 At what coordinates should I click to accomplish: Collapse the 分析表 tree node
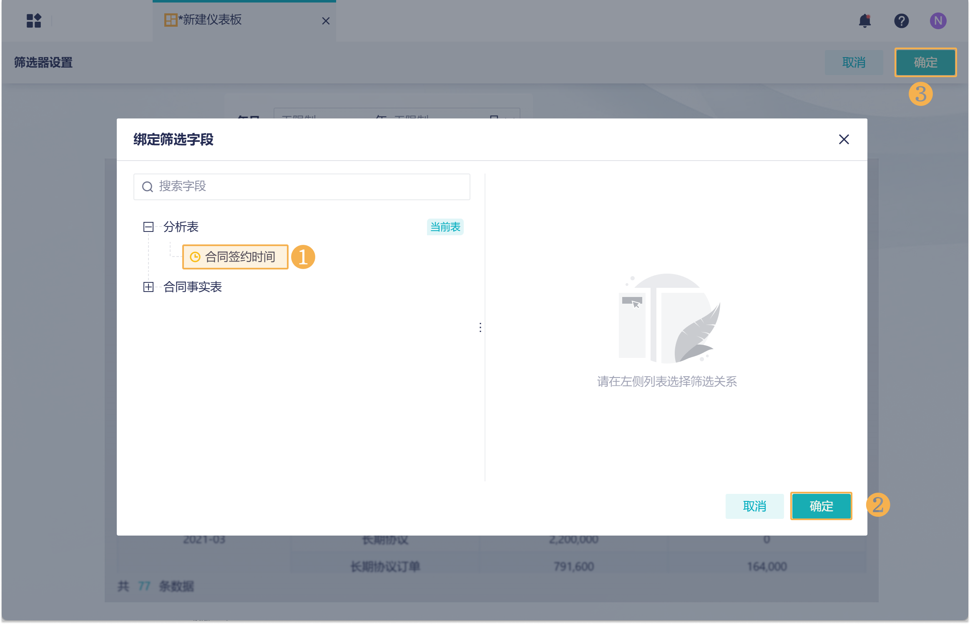148,227
